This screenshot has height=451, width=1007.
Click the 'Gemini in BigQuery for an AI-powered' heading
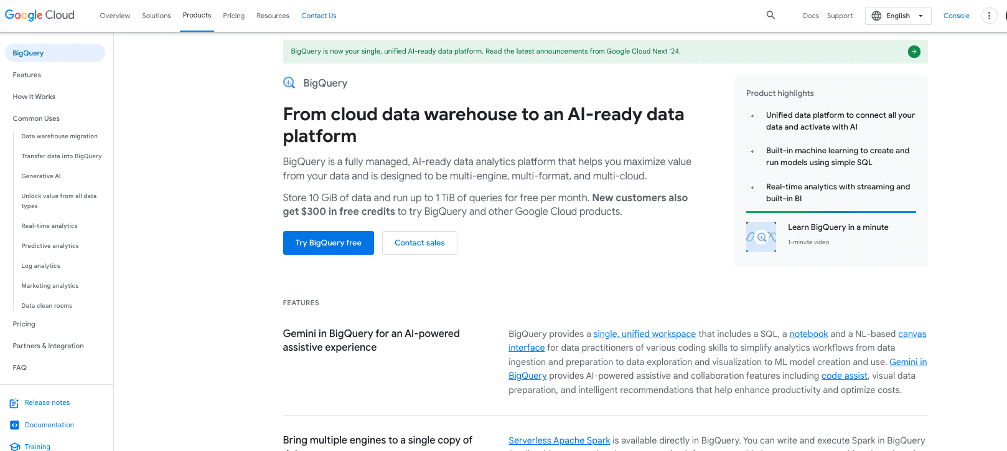[x=371, y=341]
